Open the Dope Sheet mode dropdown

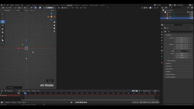coord(11,91)
